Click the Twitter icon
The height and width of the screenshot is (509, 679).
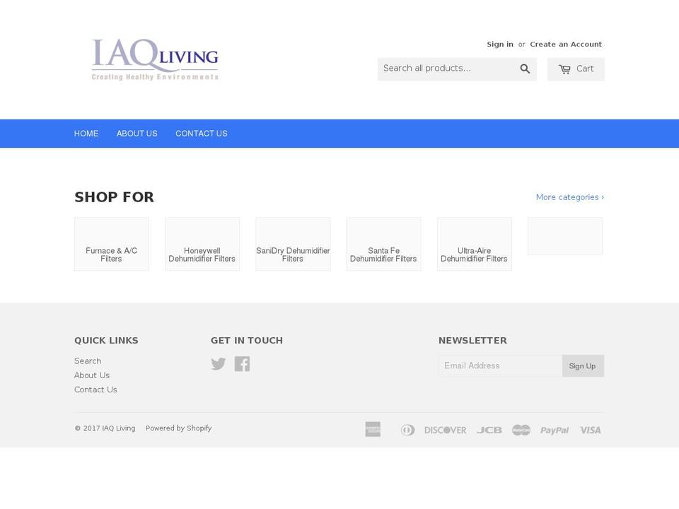219,363
